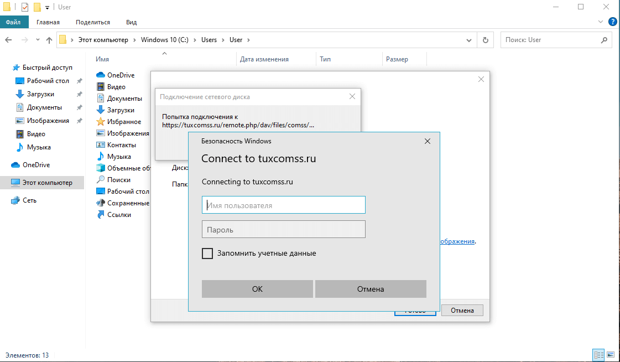
Task: Expand address bar history dropdown
Action: [469, 40]
